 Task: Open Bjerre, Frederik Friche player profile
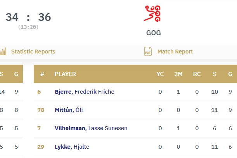click(x=85, y=92)
